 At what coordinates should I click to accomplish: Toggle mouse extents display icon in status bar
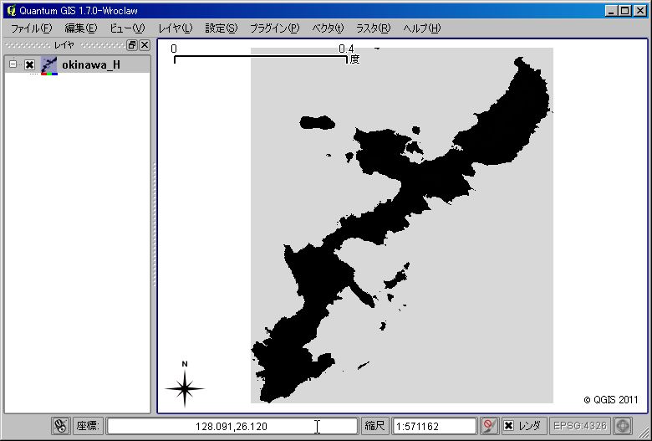(61, 426)
